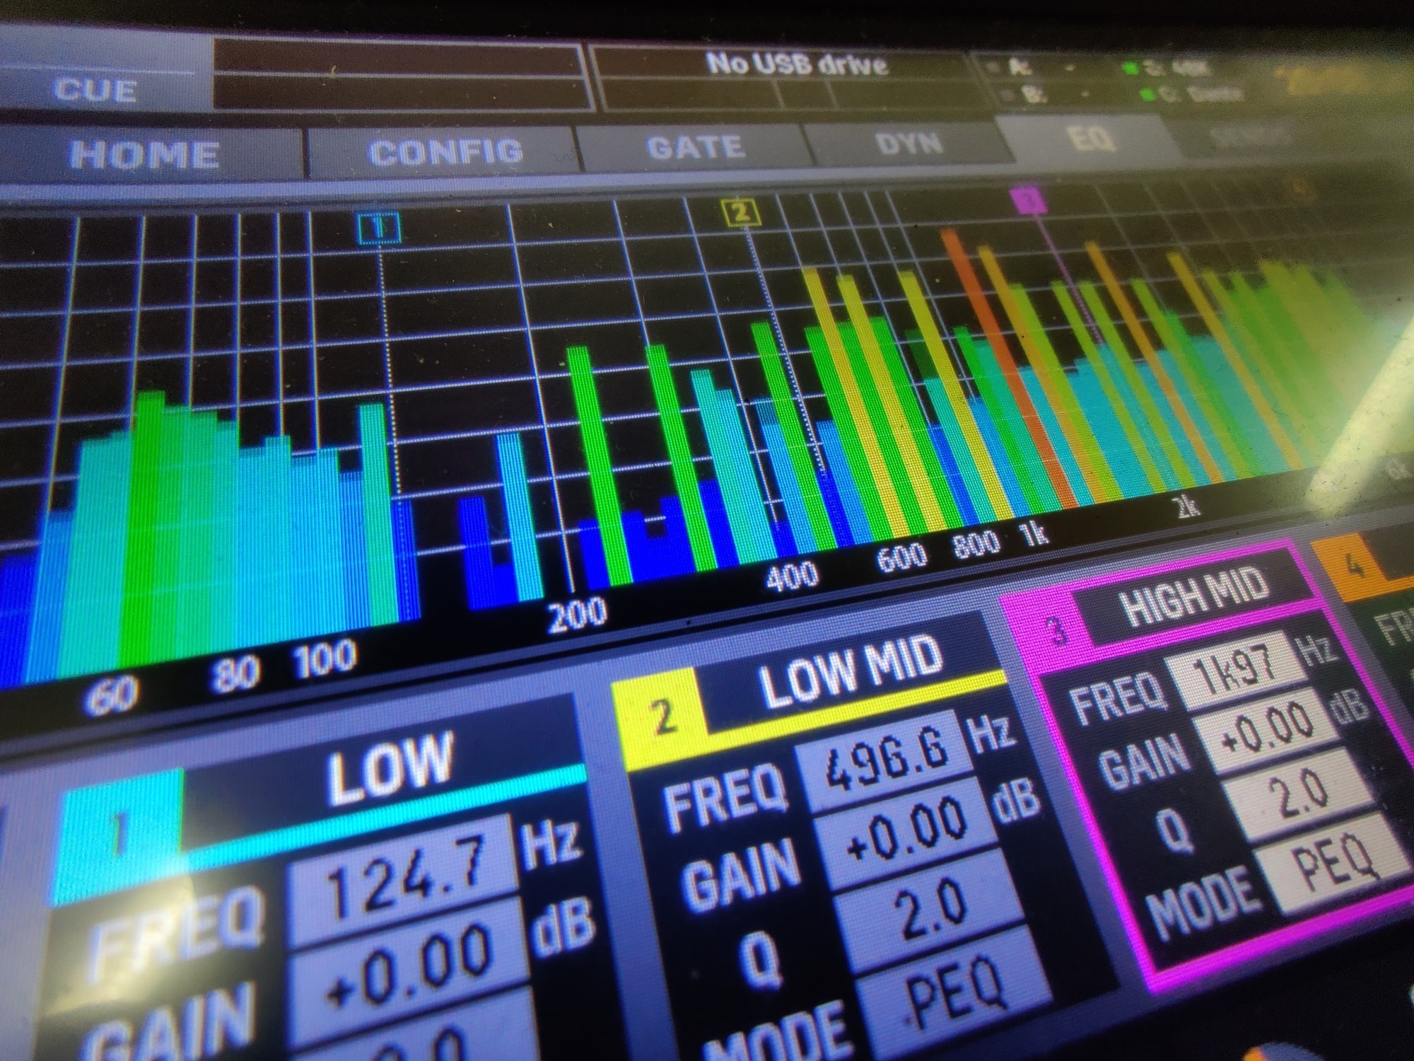The image size is (1414, 1061).
Task: Click the cyan number 1 badge of LOW band
Action: 120,833
